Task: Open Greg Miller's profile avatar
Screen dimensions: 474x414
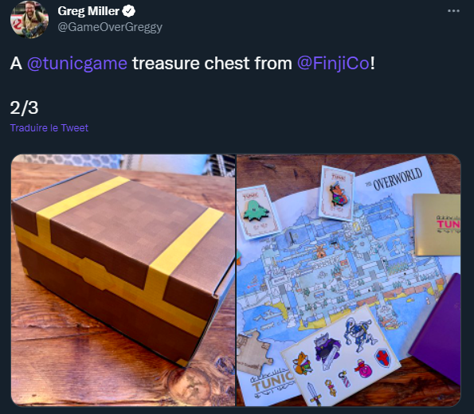Action: [x=29, y=19]
